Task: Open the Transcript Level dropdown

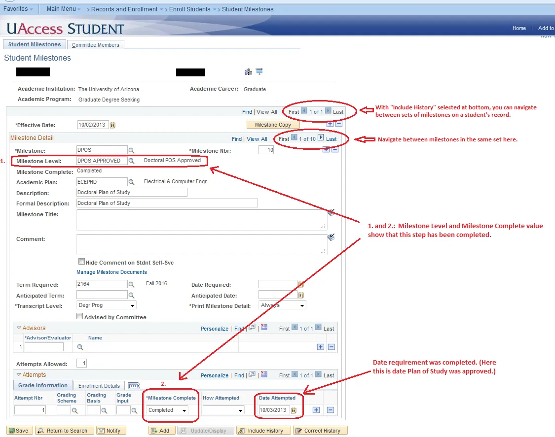Action: [x=107, y=305]
